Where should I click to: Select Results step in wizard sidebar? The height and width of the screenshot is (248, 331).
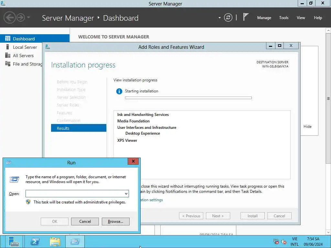(x=79, y=128)
